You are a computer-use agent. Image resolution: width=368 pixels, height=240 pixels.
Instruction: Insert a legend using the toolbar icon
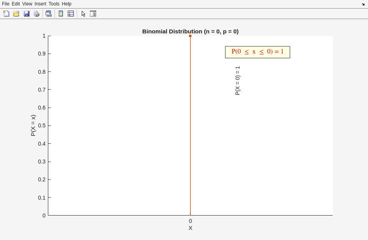71,14
